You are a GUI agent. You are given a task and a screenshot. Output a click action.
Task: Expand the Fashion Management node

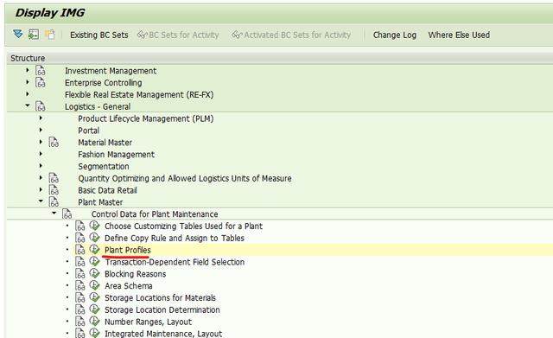41,154
